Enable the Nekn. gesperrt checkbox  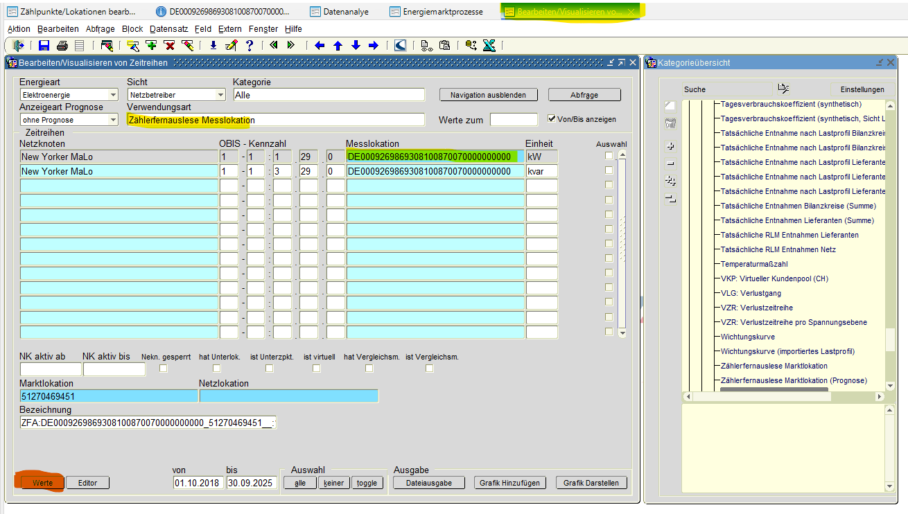coord(164,369)
